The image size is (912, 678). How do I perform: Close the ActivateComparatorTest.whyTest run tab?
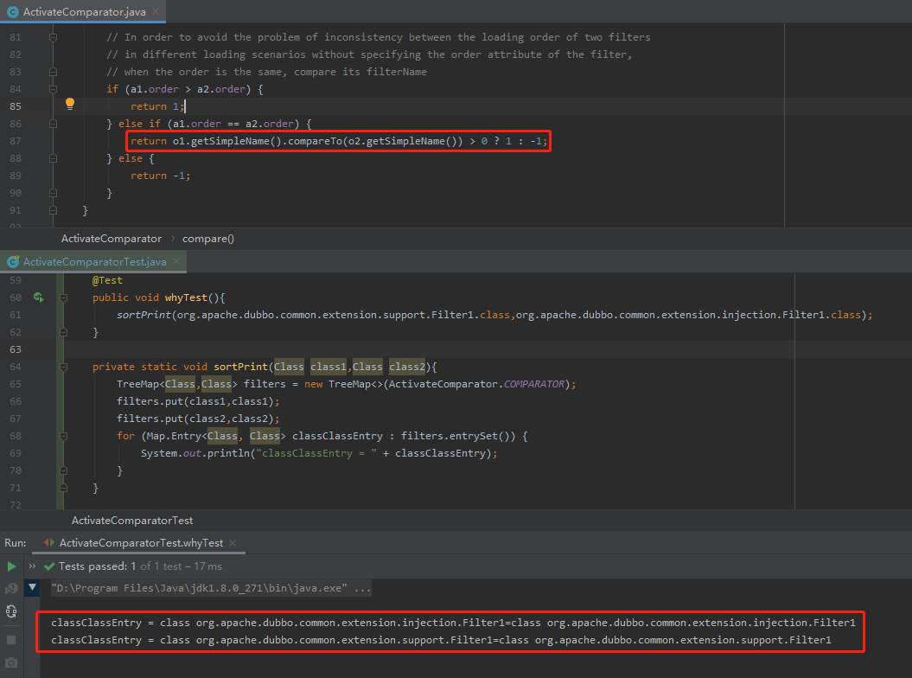[233, 543]
